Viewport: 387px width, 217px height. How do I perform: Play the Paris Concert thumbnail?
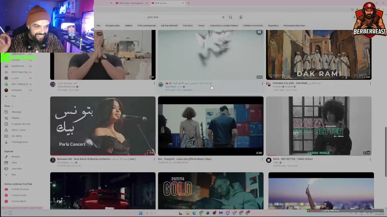(x=103, y=126)
